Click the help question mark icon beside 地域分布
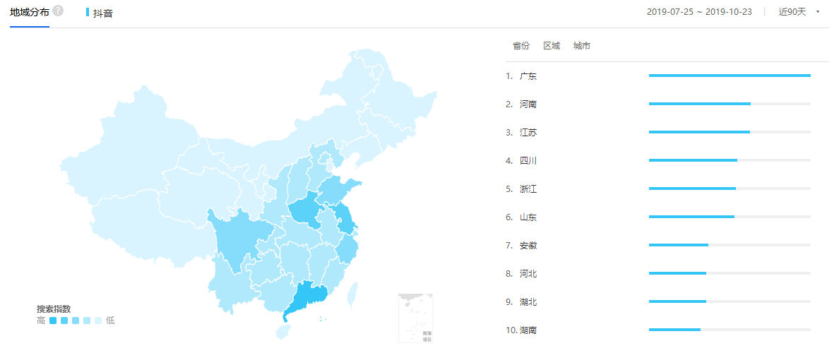839x353 pixels. pos(58,11)
